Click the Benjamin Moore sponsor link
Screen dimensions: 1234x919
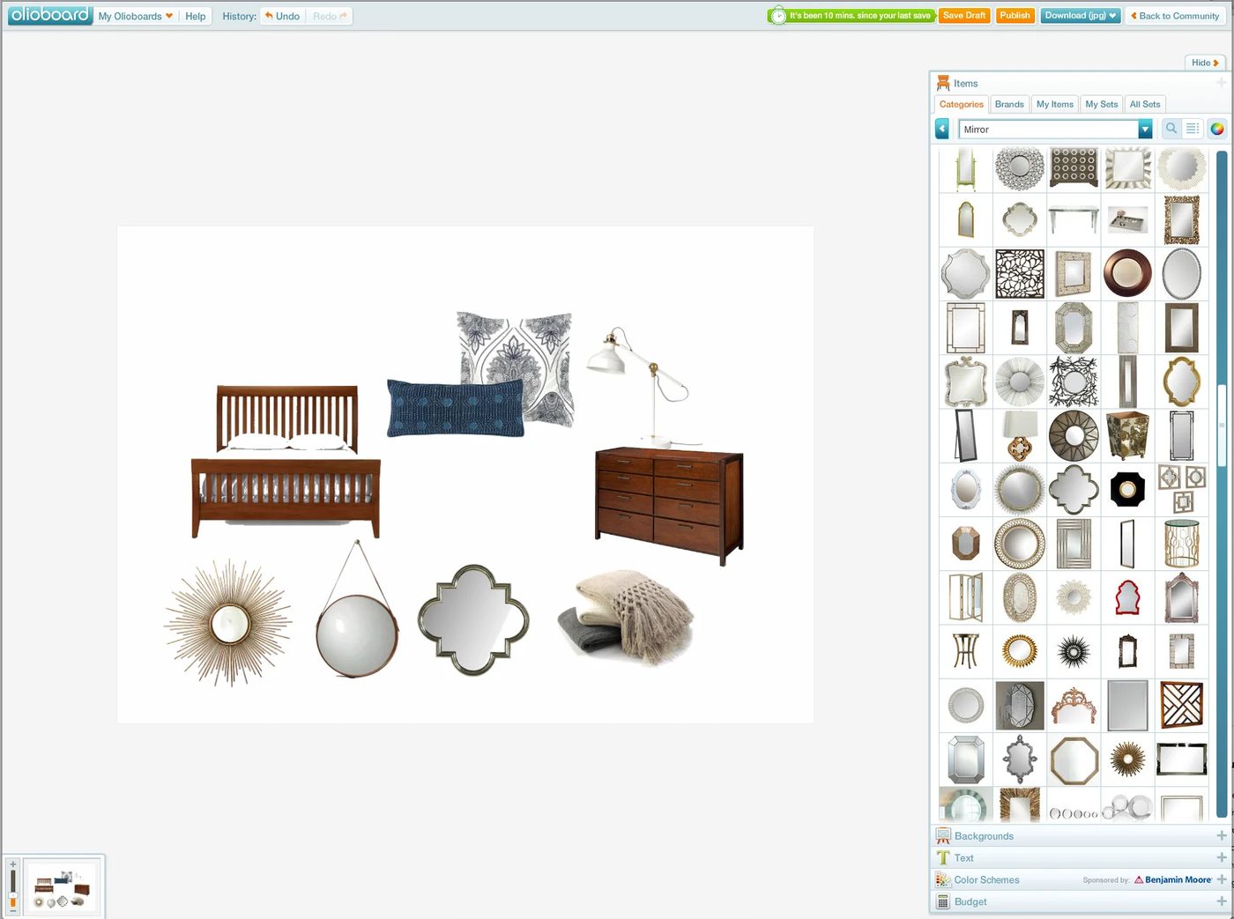pyautogui.click(x=1172, y=879)
